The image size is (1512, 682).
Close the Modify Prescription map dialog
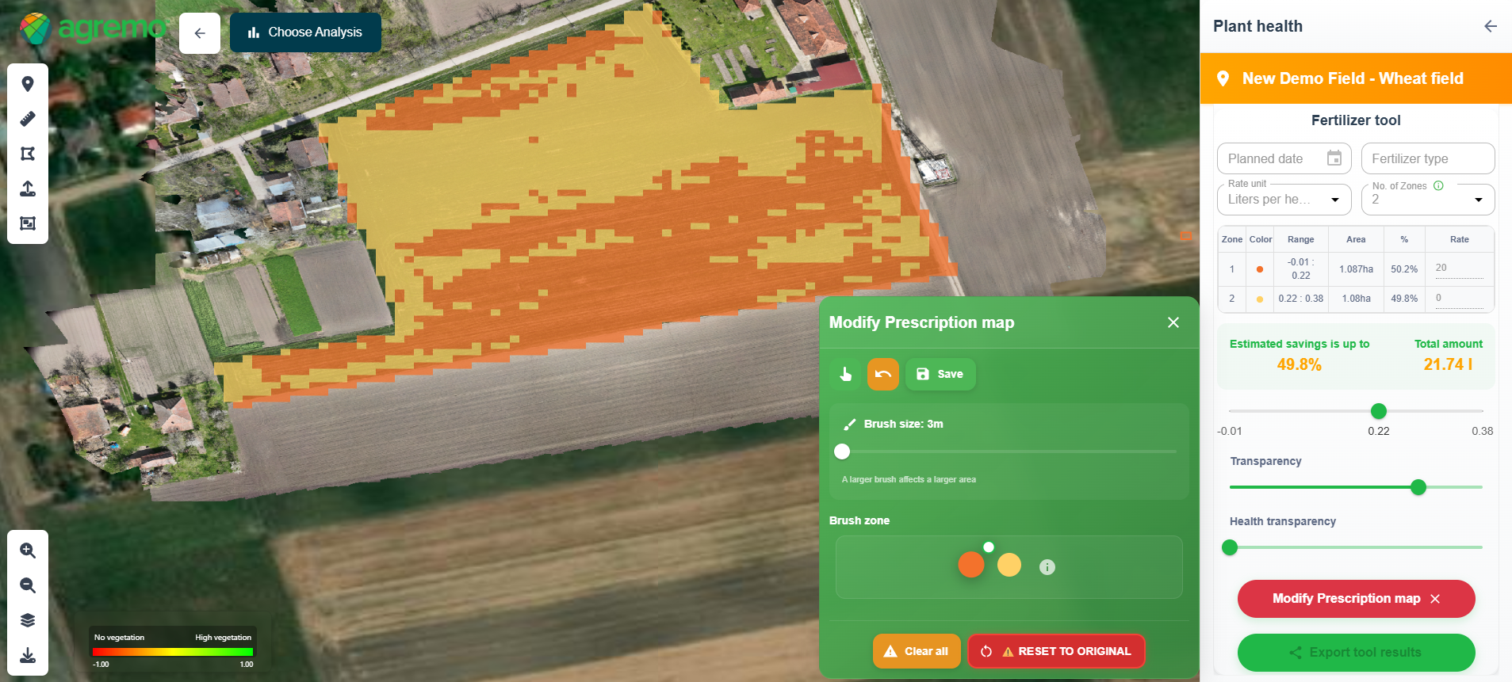coord(1173,322)
